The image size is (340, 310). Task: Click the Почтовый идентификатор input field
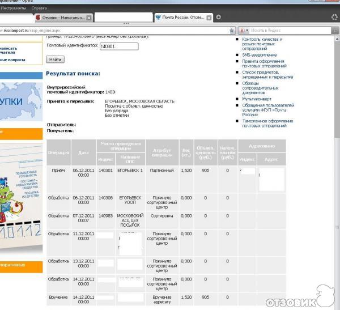[118, 46]
